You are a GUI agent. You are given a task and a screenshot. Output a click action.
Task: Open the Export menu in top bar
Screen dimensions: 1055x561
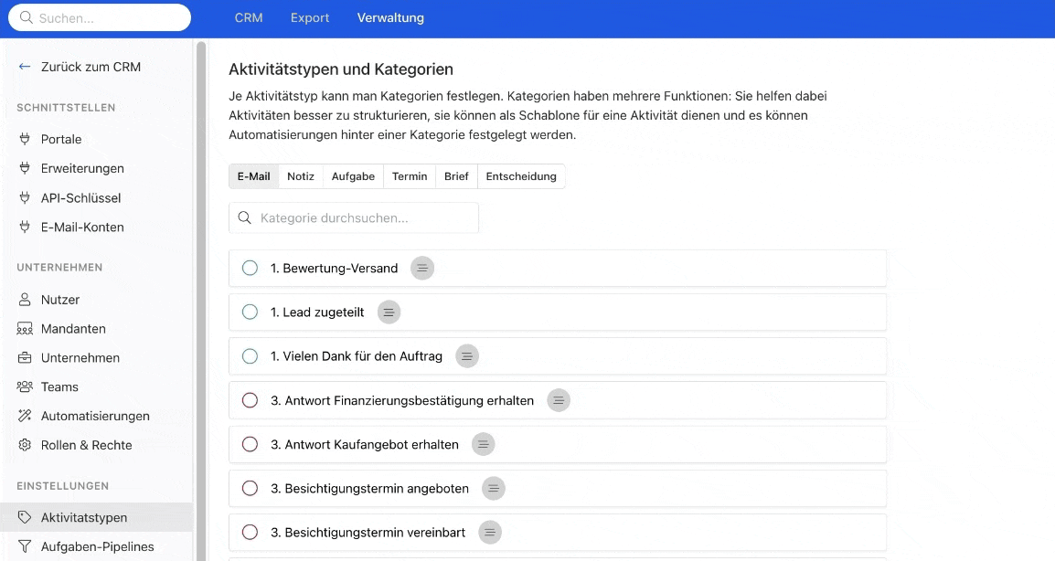[309, 18]
